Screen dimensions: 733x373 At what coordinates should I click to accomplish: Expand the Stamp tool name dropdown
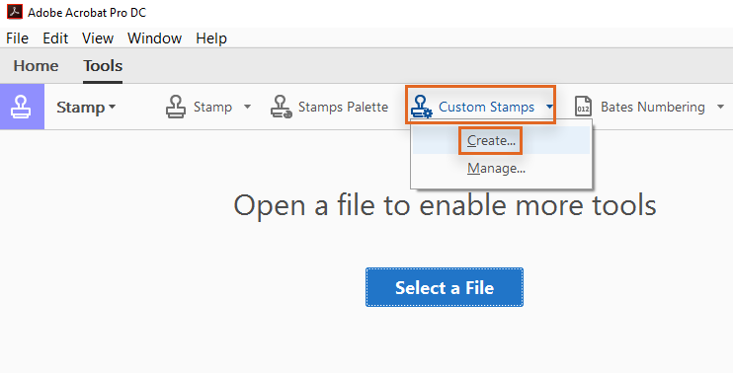coord(113,107)
